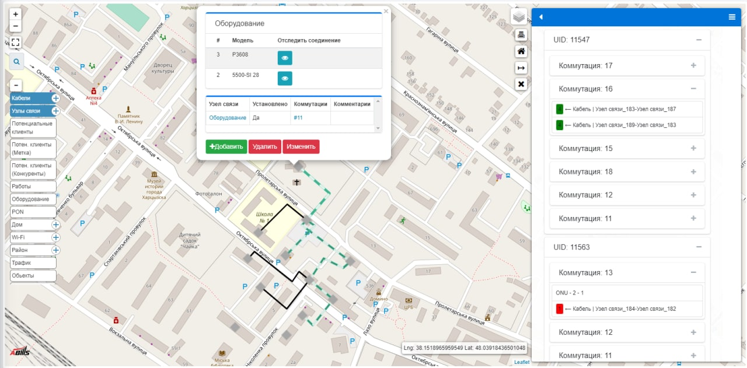Click the red cable indicator swatch

[x=559, y=309]
